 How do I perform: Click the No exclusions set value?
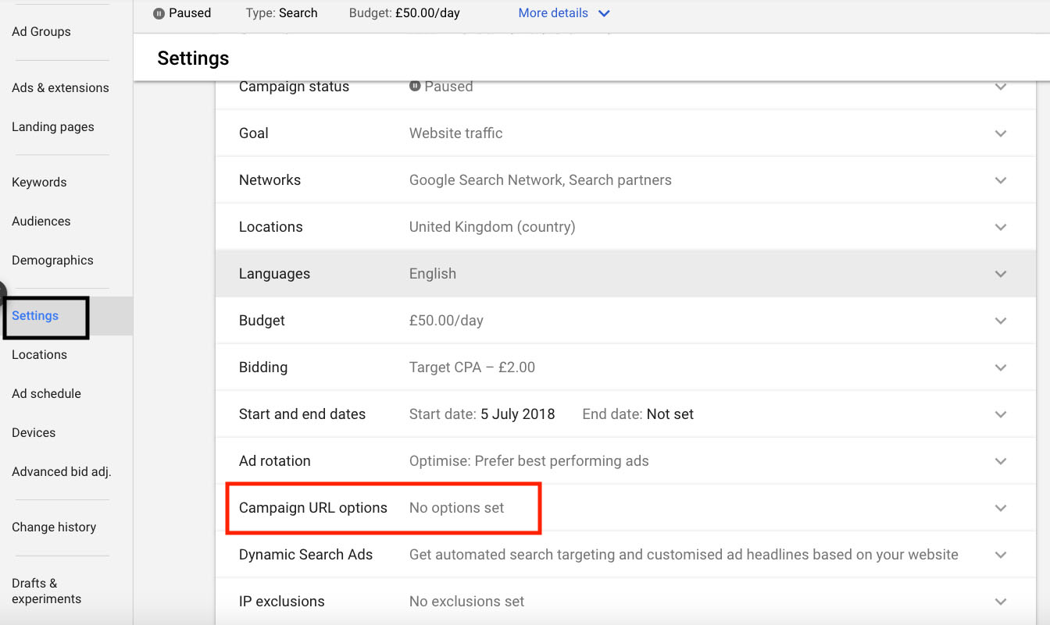point(467,602)
